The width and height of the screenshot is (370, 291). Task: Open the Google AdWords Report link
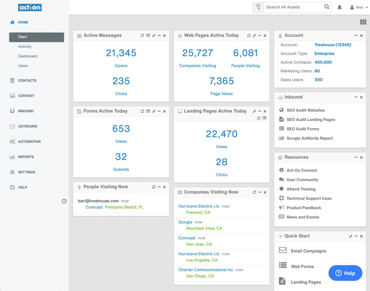309,138
